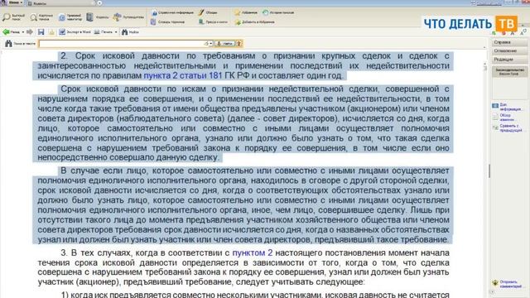
Task: Open Обзор изменений in the right panel
Action: point(503,118)
